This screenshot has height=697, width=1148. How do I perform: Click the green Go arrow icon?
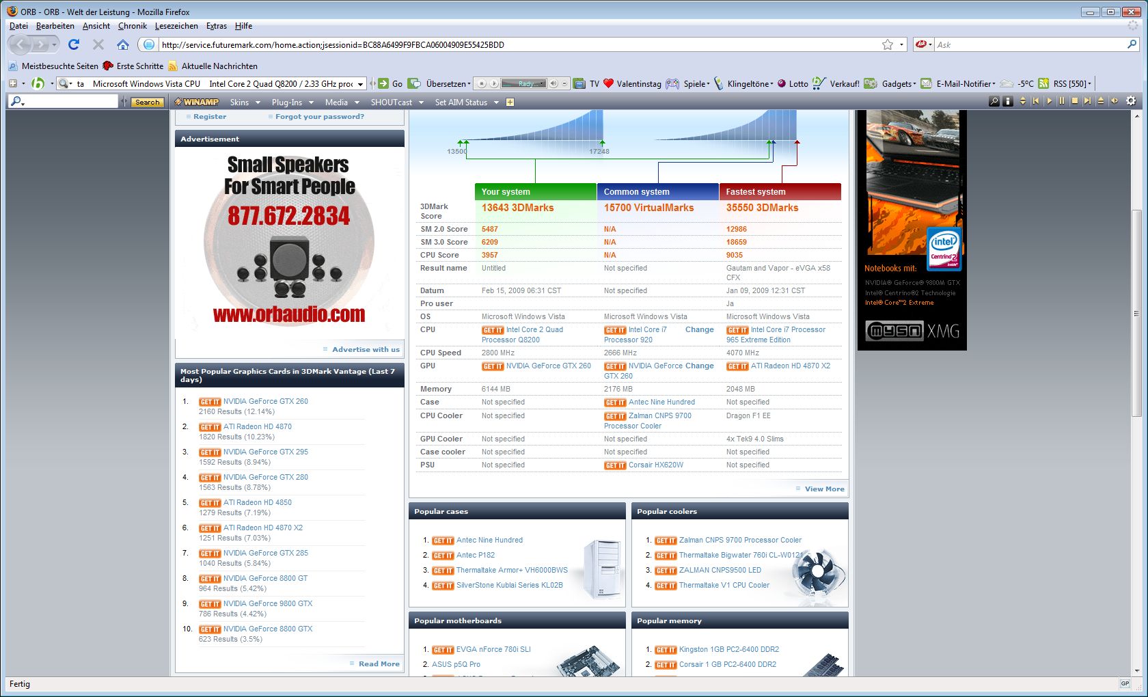(x=383, y=83)
